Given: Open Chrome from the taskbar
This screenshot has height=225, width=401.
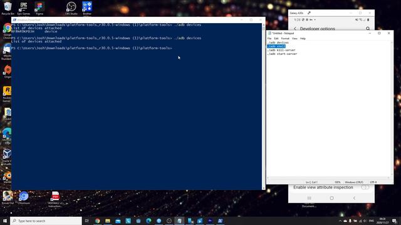Looking at the screenshot, I should [x=98, y=221].
